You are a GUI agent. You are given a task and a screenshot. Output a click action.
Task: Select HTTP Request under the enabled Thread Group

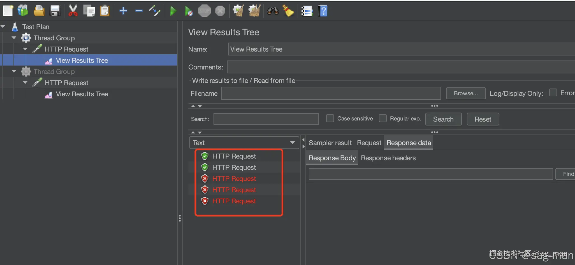[x=66, y=49]
